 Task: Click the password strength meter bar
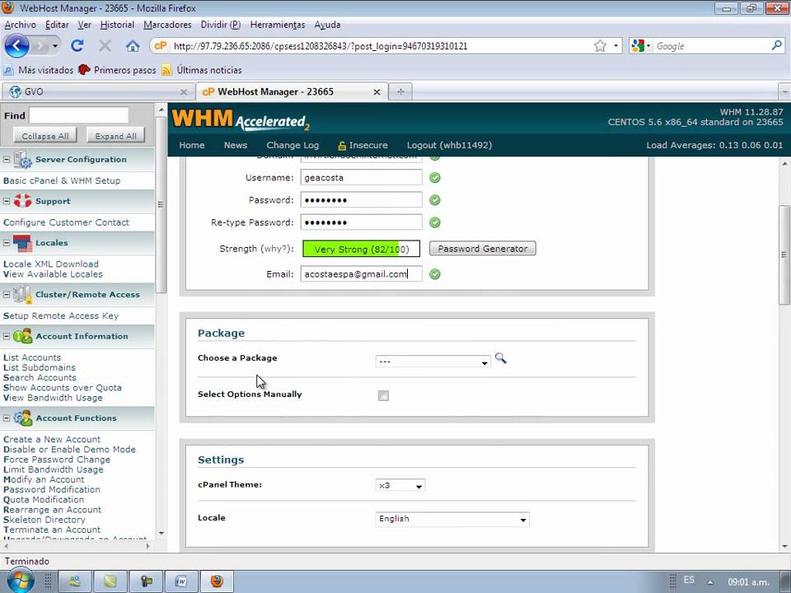pos(361,249)
